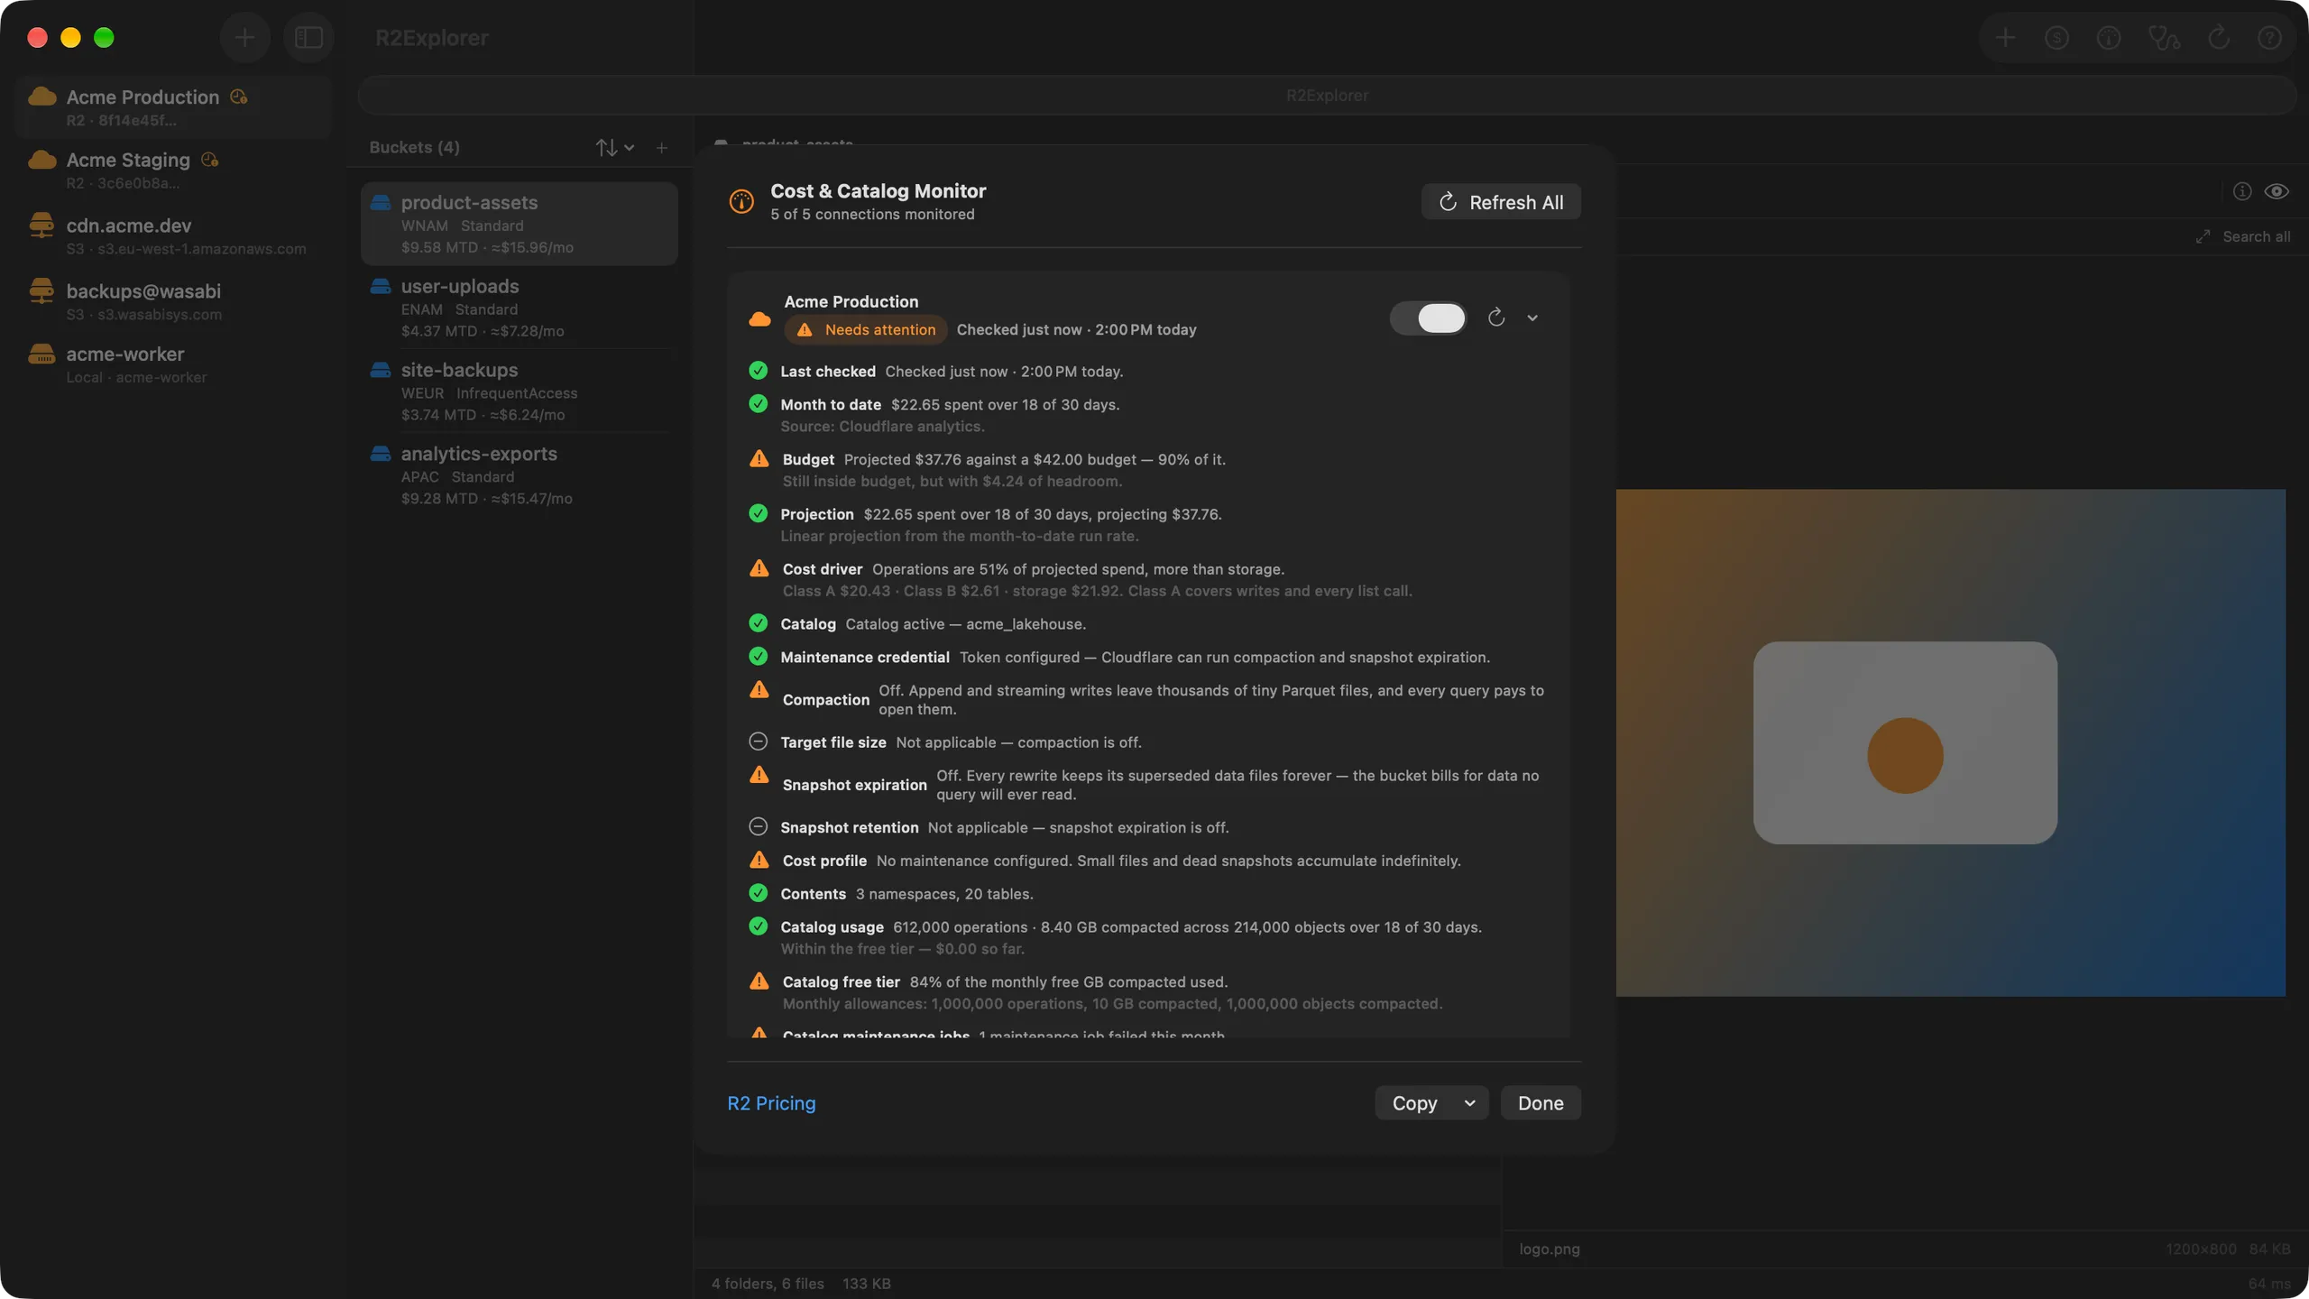
Task: Click the Snapshot expiration warning row
Action: pos(1147,785)
